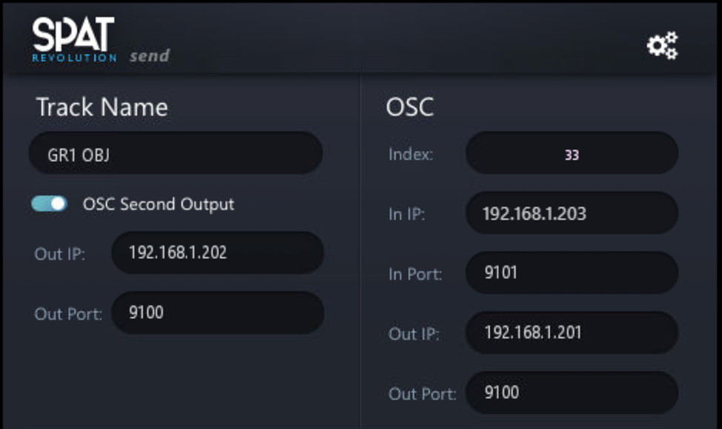Disable the OSC Second Output switch
The width and height of the screenshot is (722, 429).
pos(50,204)
